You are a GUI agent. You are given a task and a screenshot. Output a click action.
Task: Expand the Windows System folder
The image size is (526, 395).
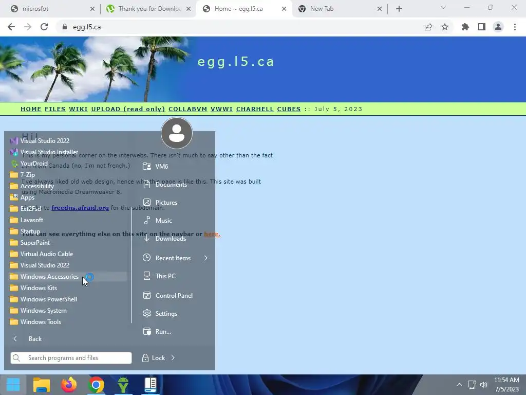(68, 311)
